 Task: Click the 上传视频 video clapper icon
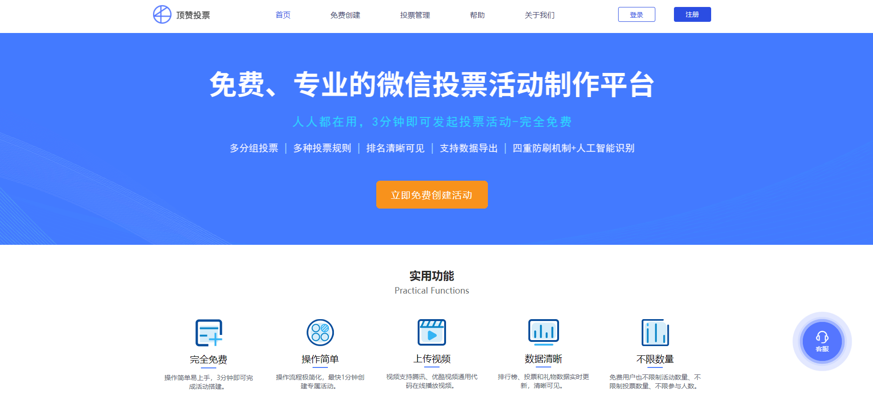[x=432, y=333]
